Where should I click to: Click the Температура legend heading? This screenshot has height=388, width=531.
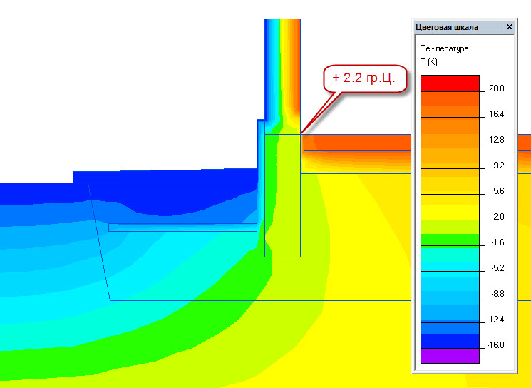tap(445, 48)
